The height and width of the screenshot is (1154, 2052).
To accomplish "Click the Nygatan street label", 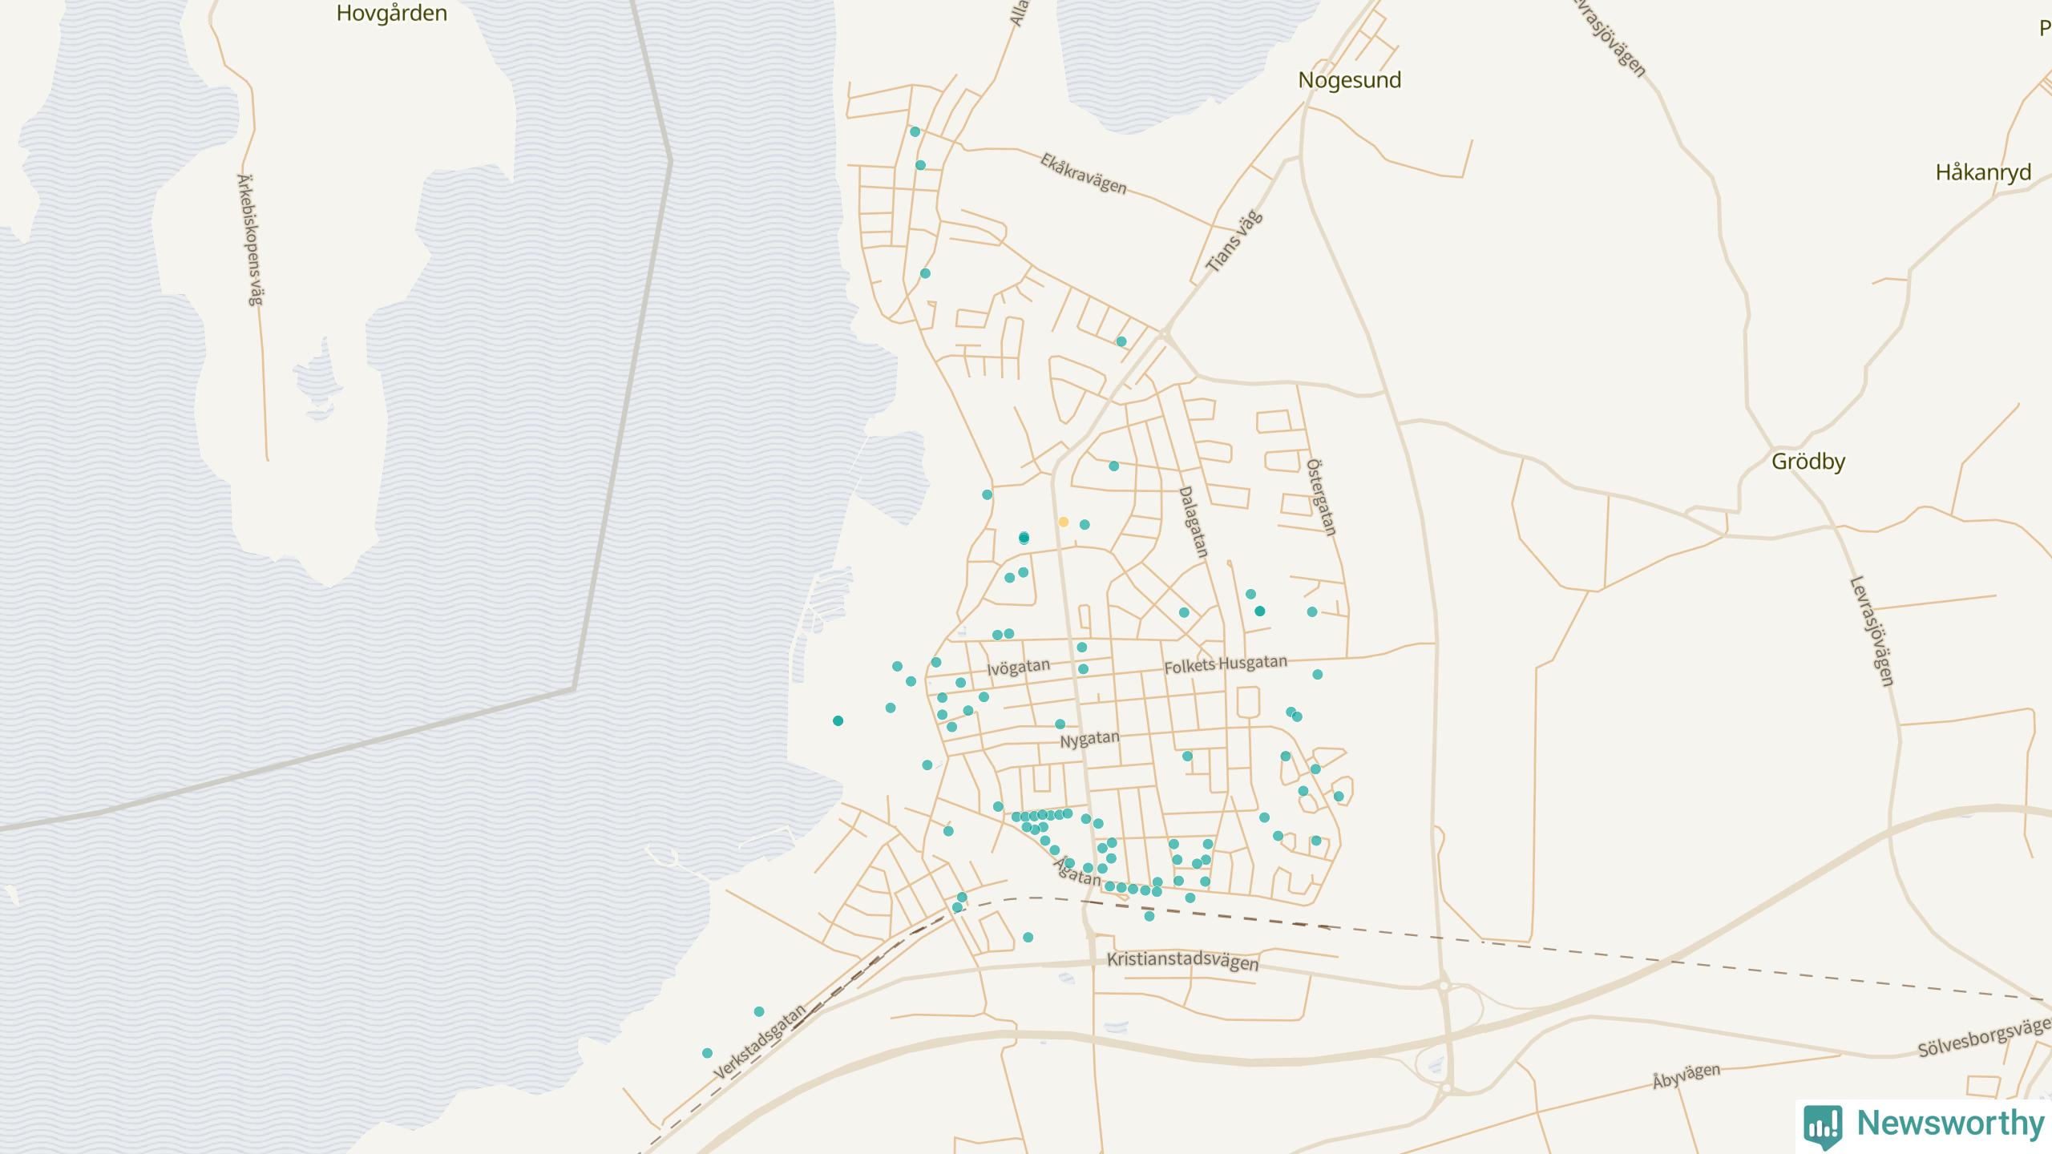I will 1089,739.
